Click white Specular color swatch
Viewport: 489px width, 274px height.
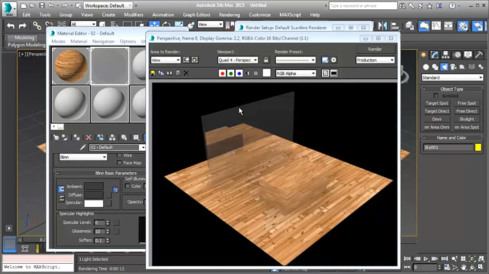(93, 203)
